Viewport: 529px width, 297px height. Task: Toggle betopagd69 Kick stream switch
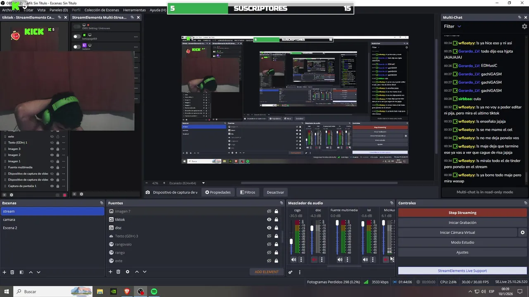77,37
